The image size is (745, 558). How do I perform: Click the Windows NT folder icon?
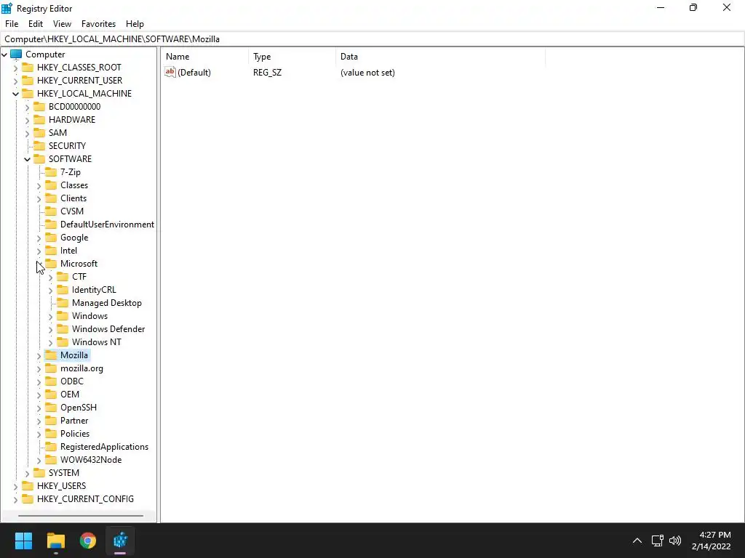point(63,341)
